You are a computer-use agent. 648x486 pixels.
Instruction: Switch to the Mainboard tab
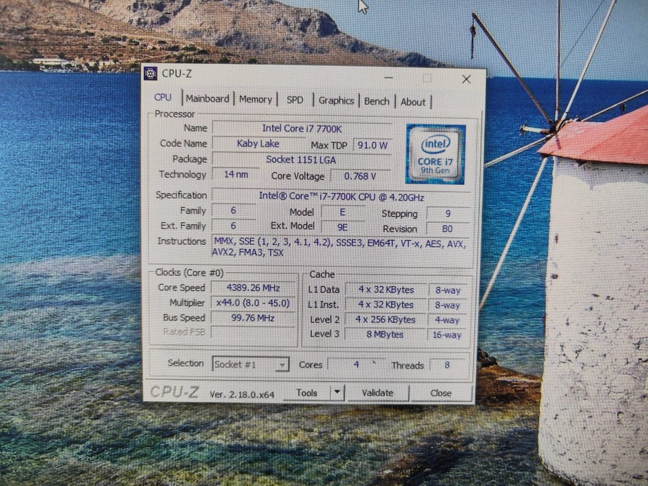pyautogui.click(x=207, y=99)
